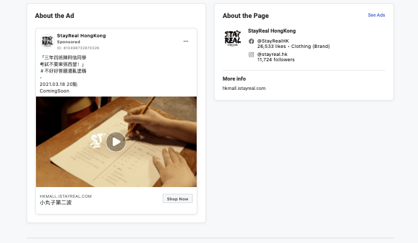The image size is (418, 243).
Task: Click the Facebook icon beside @StayRealHK
Action: [x=251, y=41]
